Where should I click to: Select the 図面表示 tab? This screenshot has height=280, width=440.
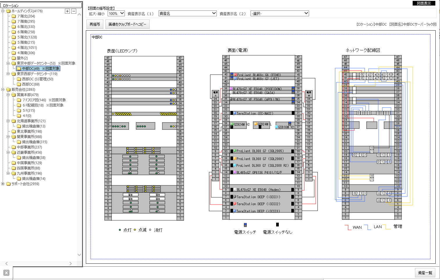coord(424,3)
